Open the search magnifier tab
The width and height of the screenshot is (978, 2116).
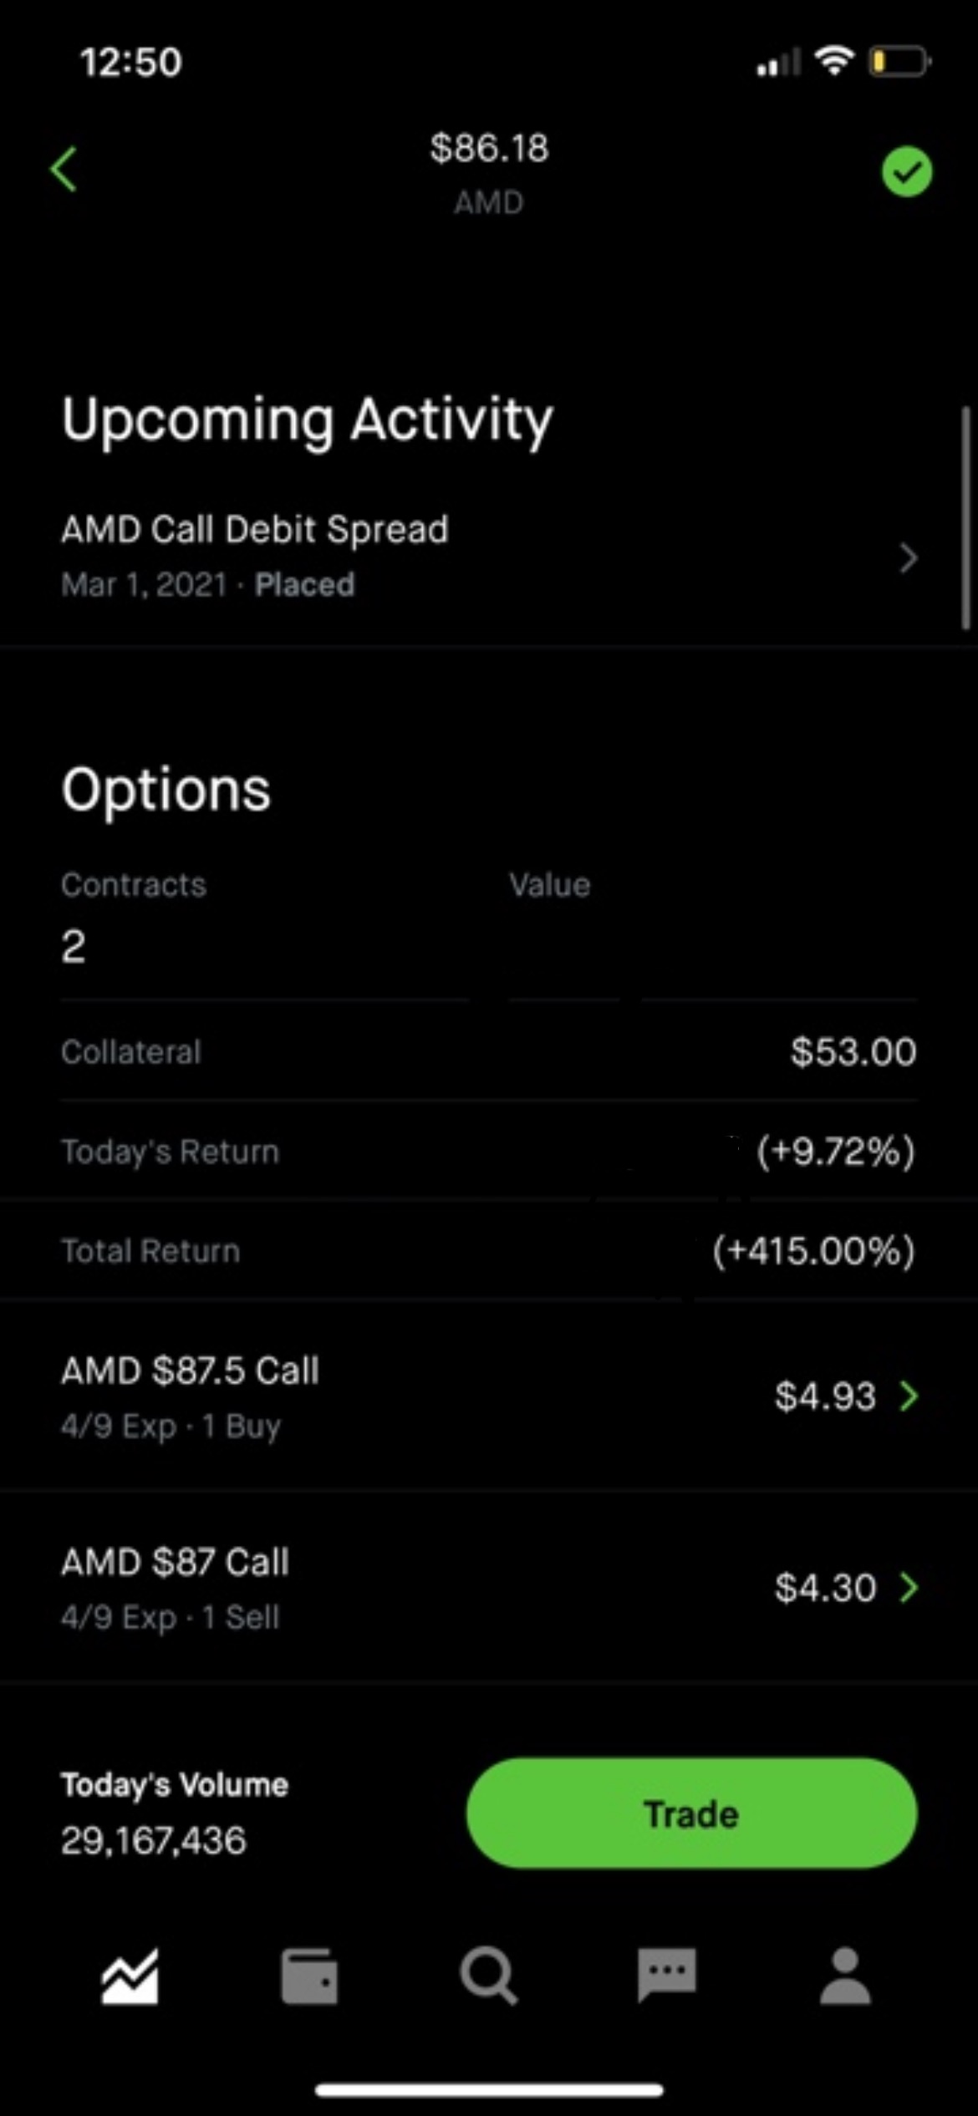[x=488, y=1977]
